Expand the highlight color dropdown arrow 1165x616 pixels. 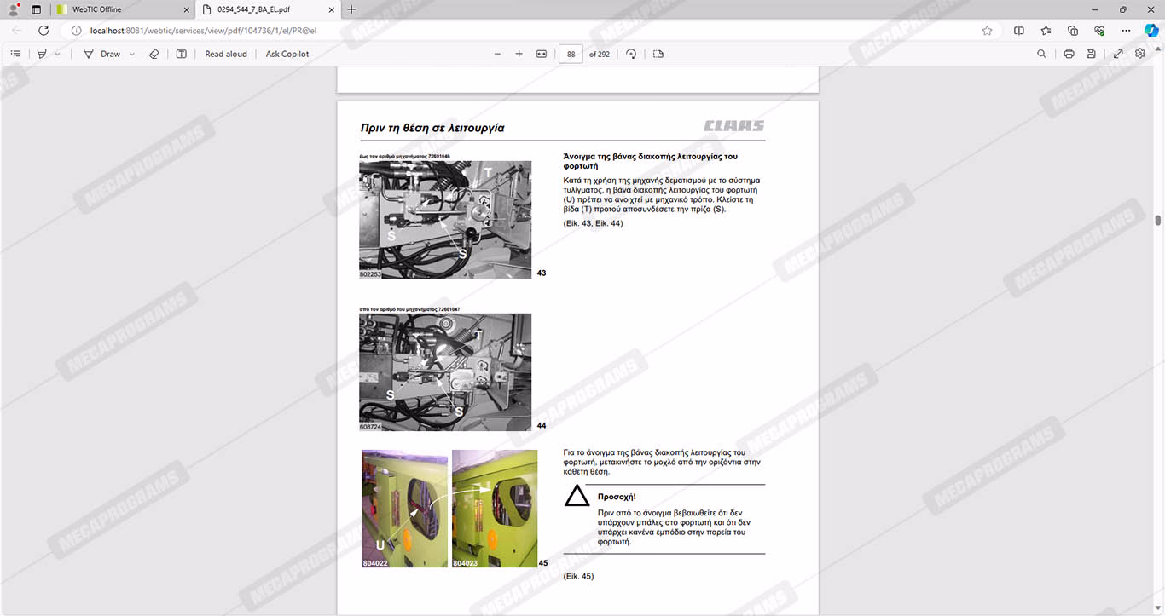58,54
